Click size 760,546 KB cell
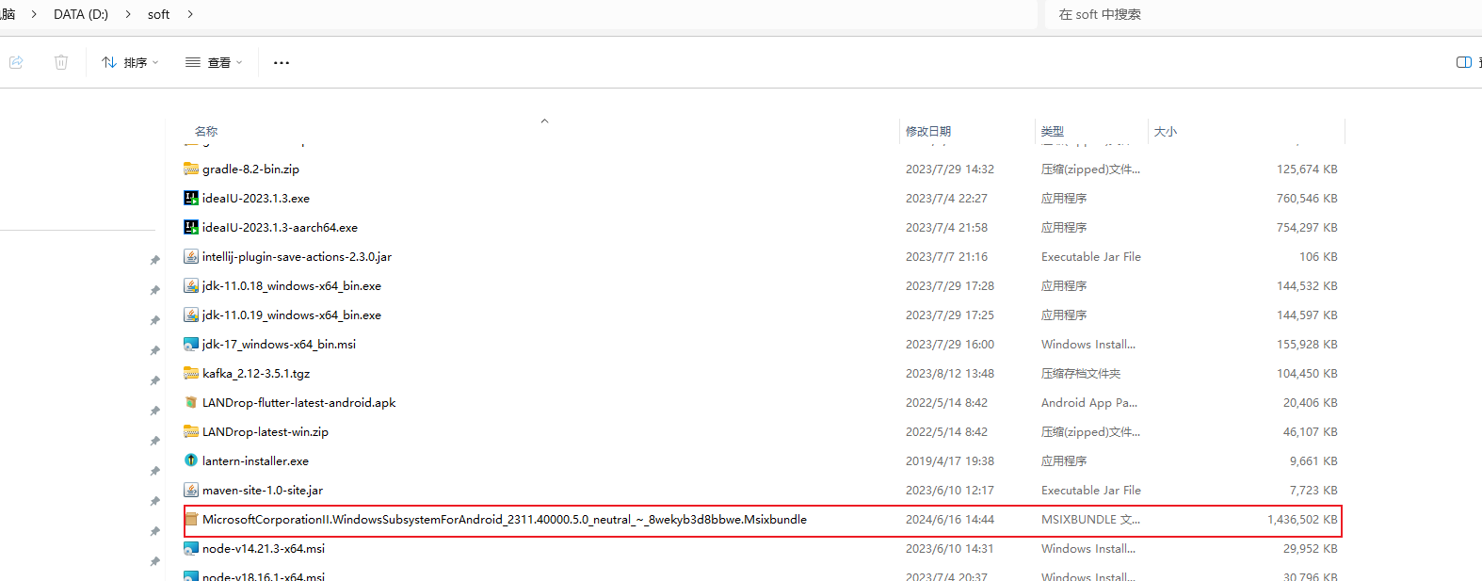This screenshot has height=581, width=1482. (1307, 198)
